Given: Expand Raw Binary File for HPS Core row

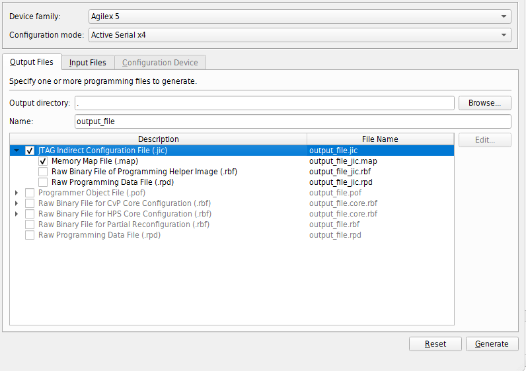Looking at the screenshot, I should click(17, 214).
